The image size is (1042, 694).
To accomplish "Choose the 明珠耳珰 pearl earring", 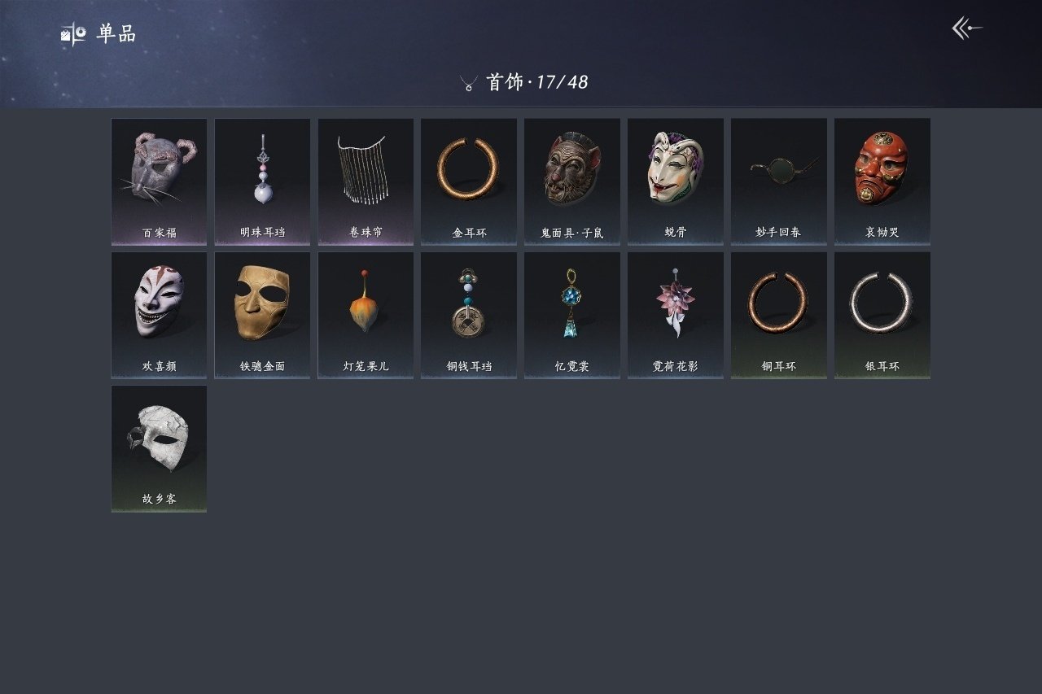I will (262, 181).
